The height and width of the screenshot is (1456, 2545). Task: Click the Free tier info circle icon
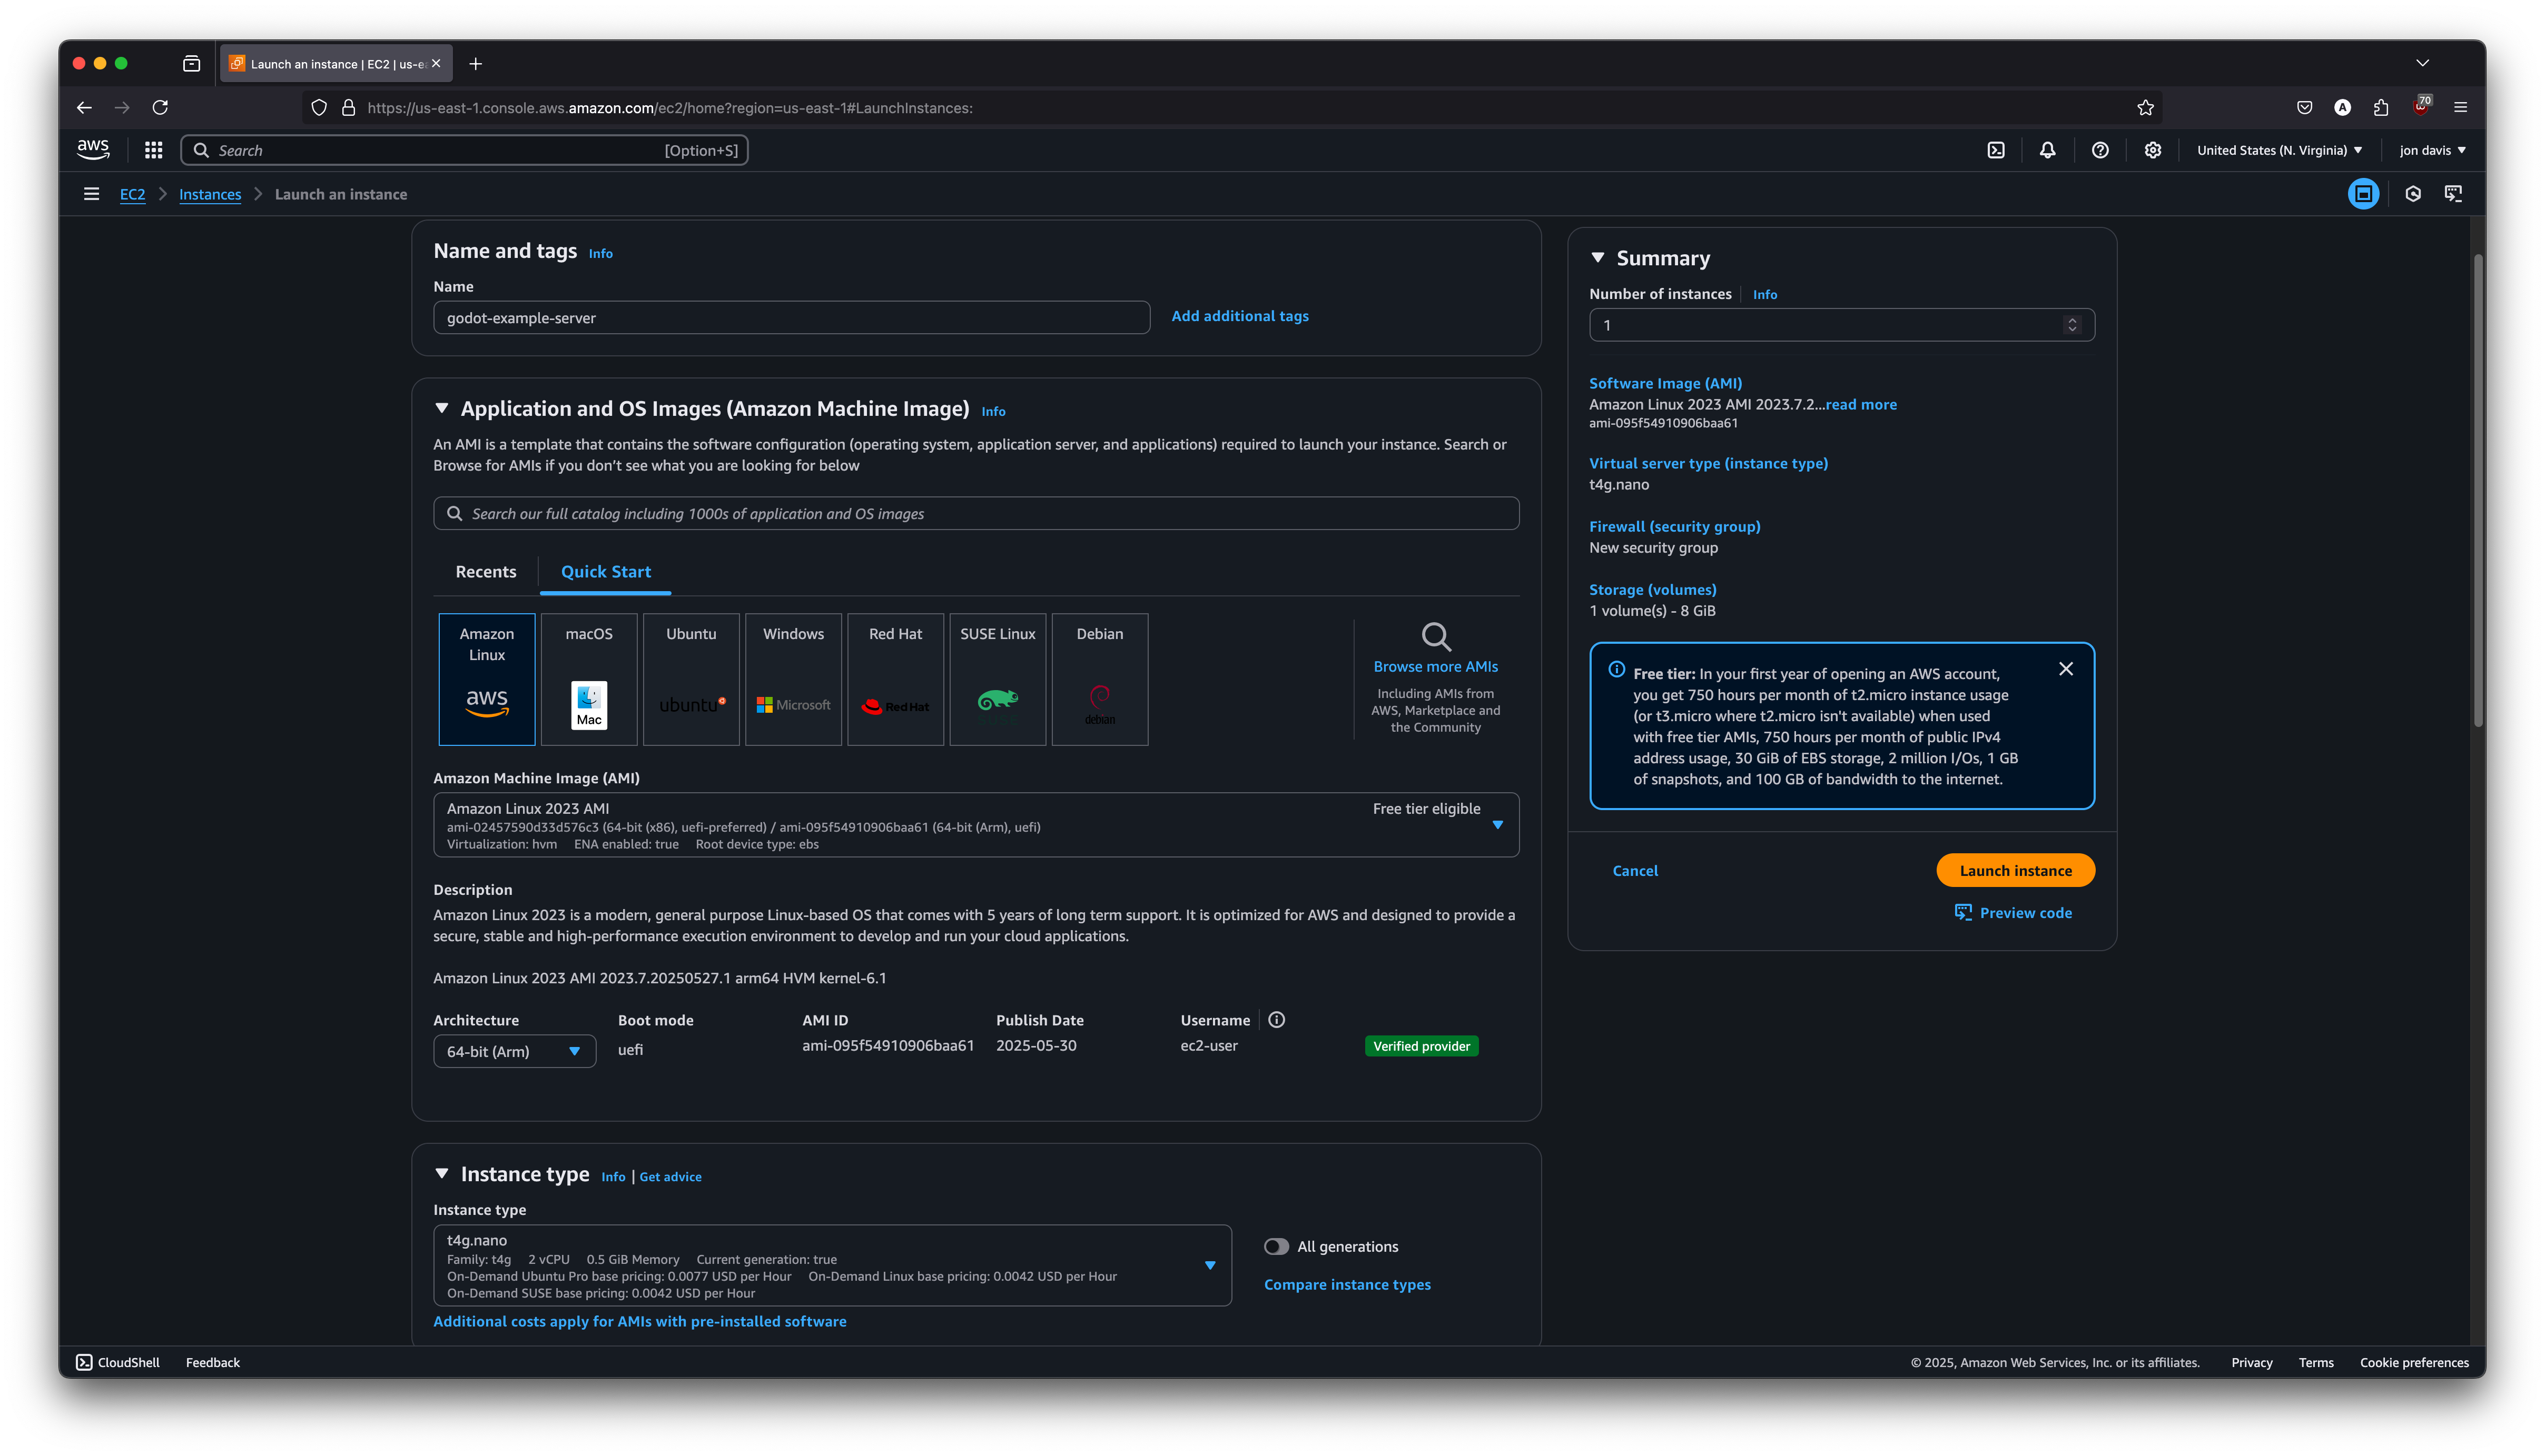click(x=1616, y=669)
